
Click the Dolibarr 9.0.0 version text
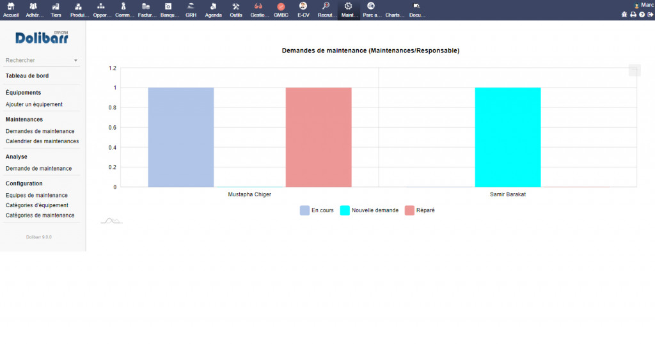(x=39, y=237)
